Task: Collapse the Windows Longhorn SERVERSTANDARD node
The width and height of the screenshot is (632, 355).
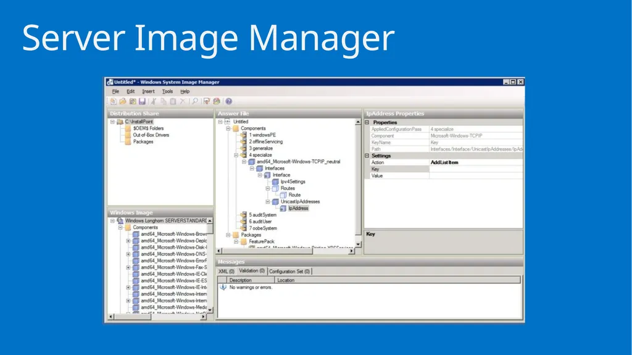Action: click(112, 220)
